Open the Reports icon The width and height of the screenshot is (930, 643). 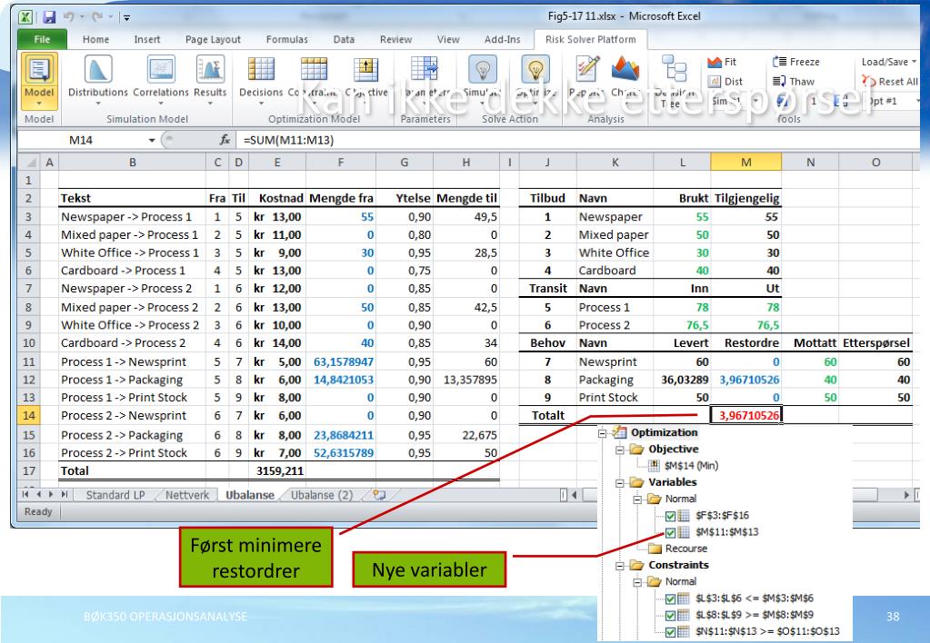point(587,69)
